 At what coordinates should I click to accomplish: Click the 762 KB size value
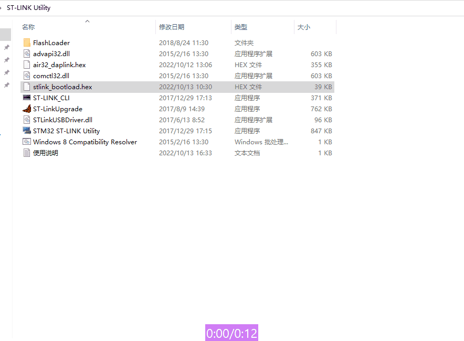[x=321, y=109]
